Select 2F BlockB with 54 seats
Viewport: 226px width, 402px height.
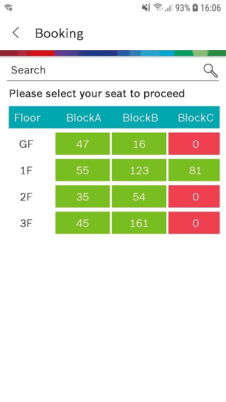tap(139, 196)
